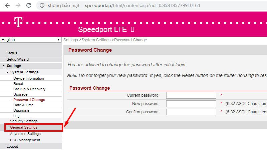
Task: Open the English language dropdown
Action: tap(31, 40)
